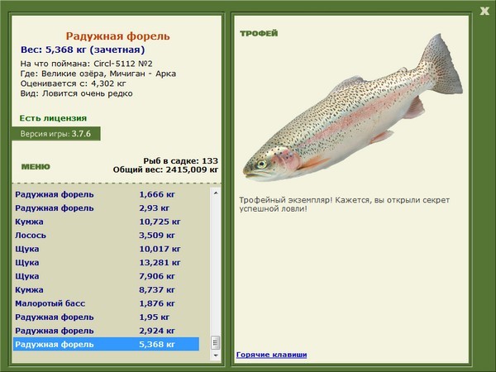Image resolution: width=496 pixels, height=372 pixels.
Task: Click the Оценивается с: 4,302 кг line
Action: [73, 83]
